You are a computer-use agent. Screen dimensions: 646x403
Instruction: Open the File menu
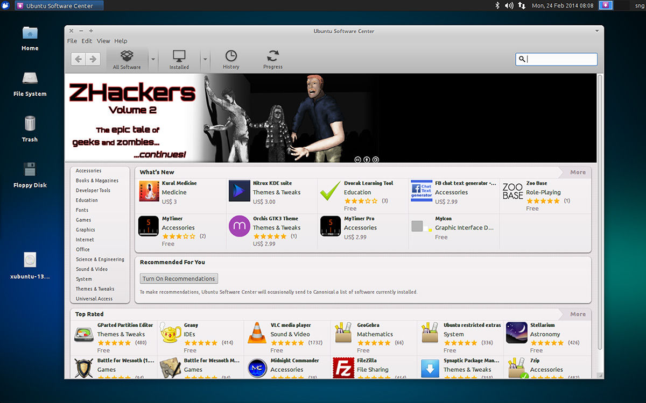click(72, 41)
